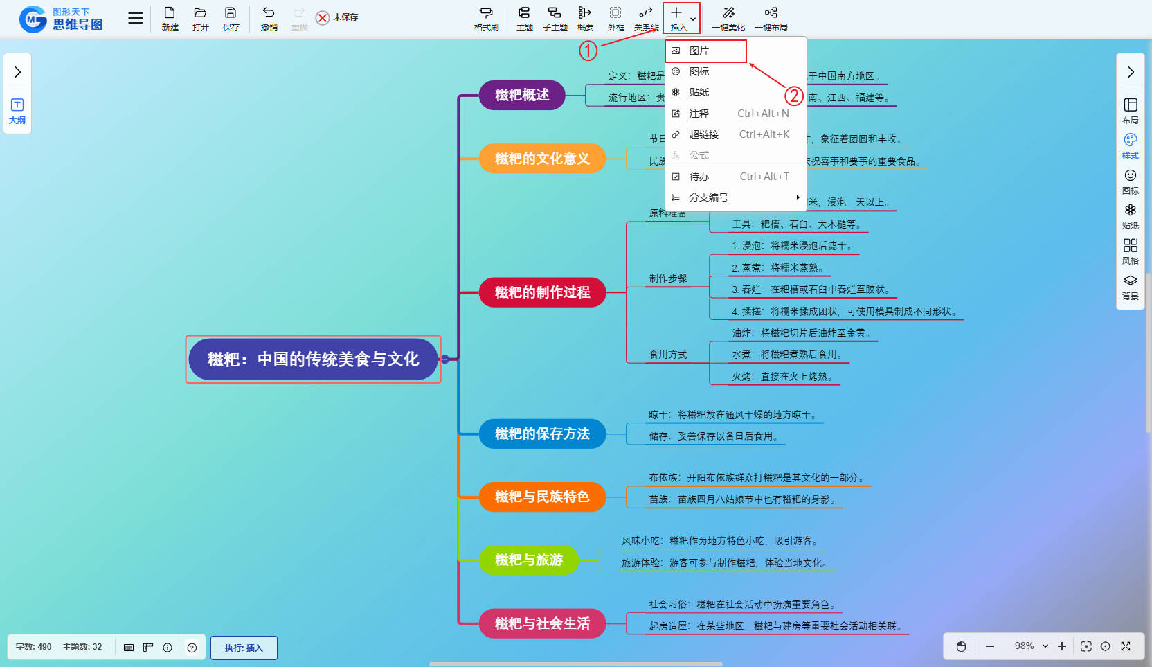Select 超链接 in the insert menu
This screenshot has width=1152, height=667.
click(704, 134)
